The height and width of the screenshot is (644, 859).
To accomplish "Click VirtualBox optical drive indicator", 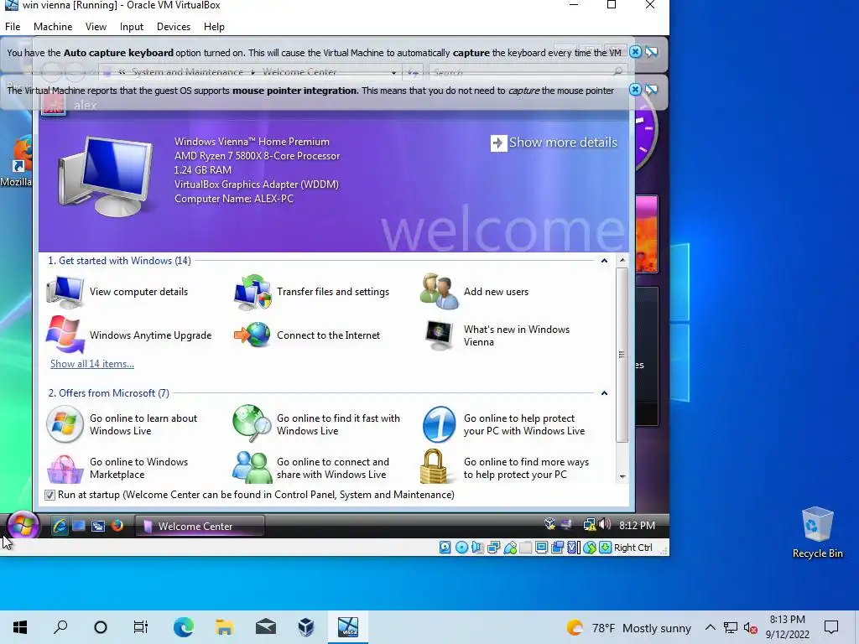I will (462, 548).
